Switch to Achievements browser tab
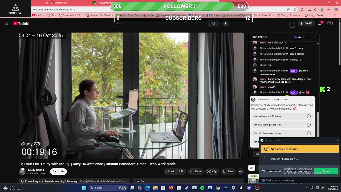Viewport: 341px width, 192px height. click(102, 3)
